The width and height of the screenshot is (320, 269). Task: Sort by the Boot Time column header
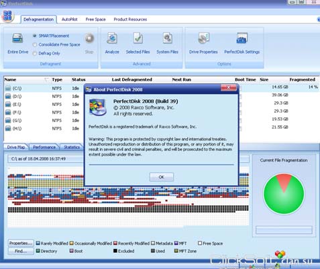[x=245, y=80]
